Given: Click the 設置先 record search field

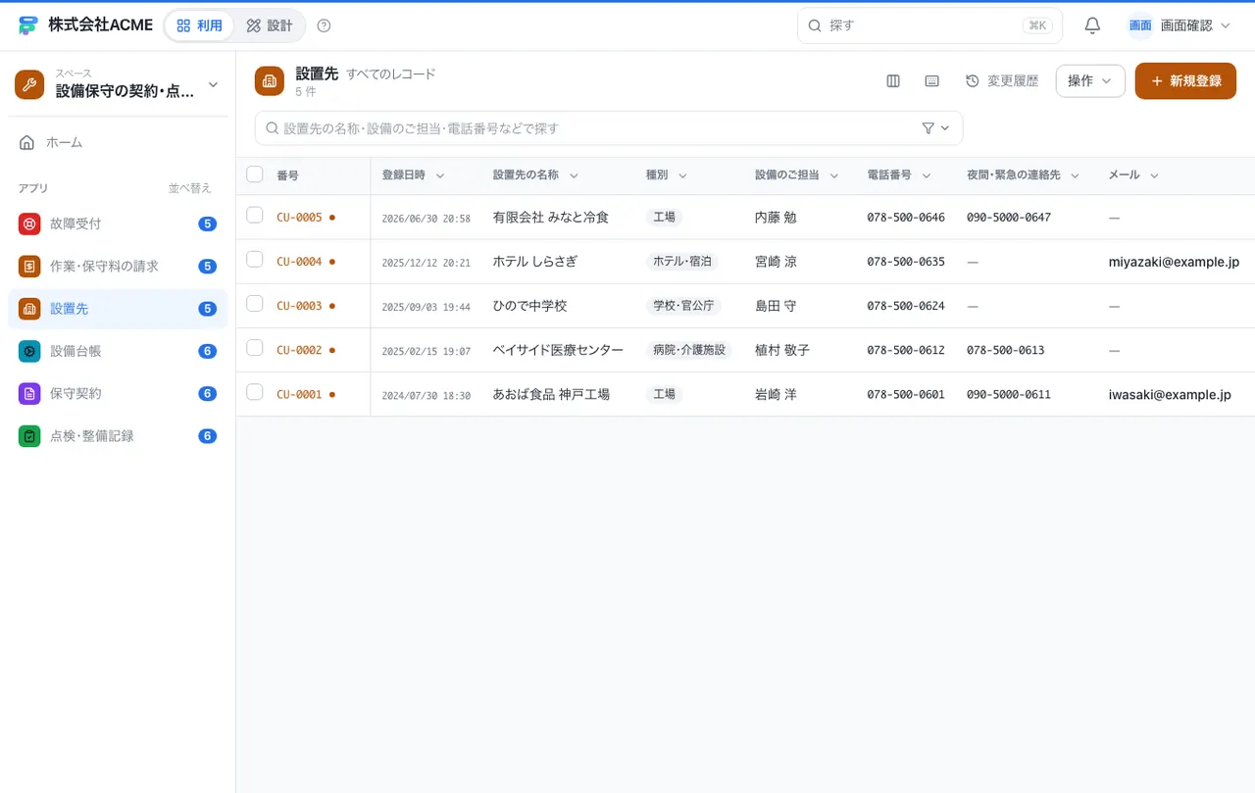Looking at the screenshot, I should [x=609, y=128].
